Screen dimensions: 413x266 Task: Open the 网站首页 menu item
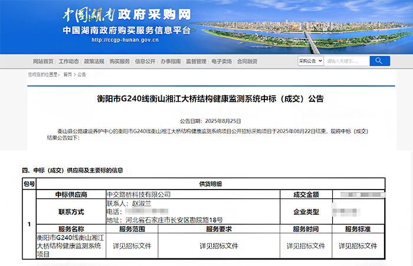(43, 61)
